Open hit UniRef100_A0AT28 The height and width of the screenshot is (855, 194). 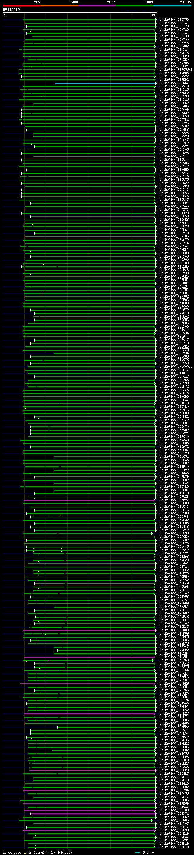pos(174,29)
